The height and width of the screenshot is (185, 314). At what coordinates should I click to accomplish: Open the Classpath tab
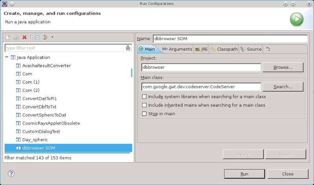point(224,49)
